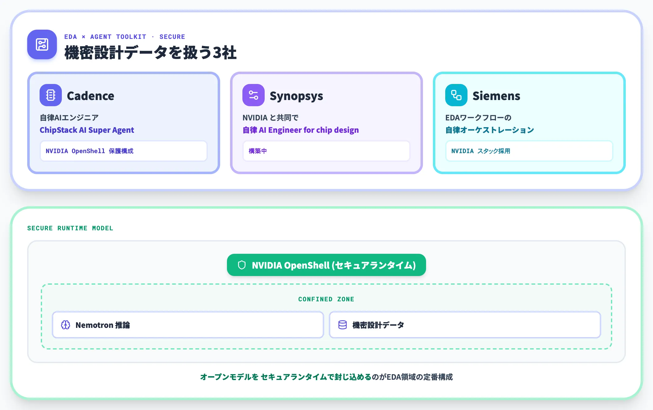Image resolution: width=653 pixels, height=410 pixels.
Task: Select the 構築中 status badge
Action: (326, 151)
